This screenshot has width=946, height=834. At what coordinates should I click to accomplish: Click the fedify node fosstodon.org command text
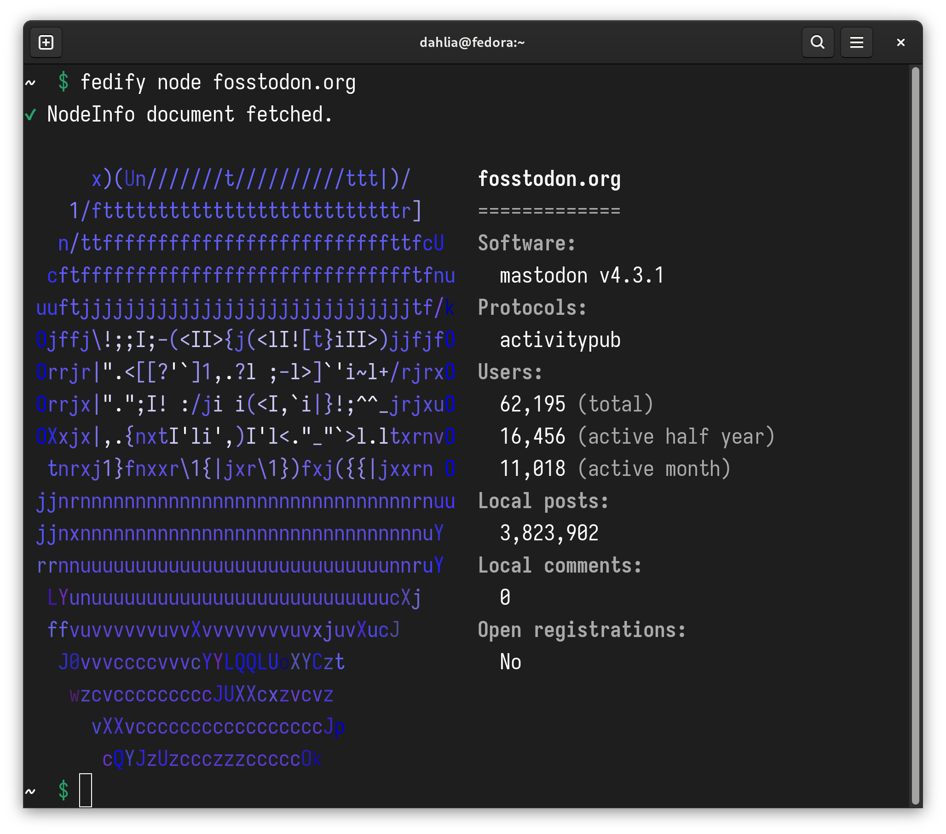tap(219, 82)
